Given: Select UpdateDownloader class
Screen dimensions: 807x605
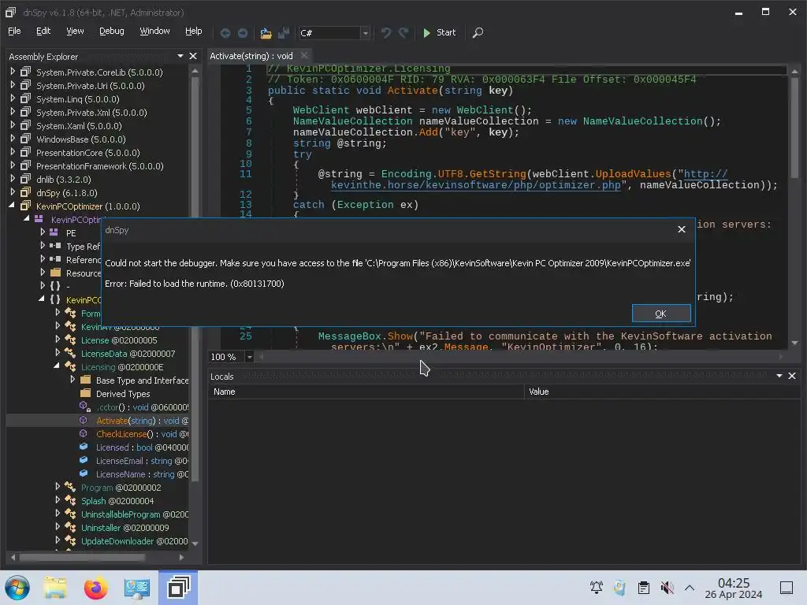Looking at the screenshot, I should coord(134,541).
